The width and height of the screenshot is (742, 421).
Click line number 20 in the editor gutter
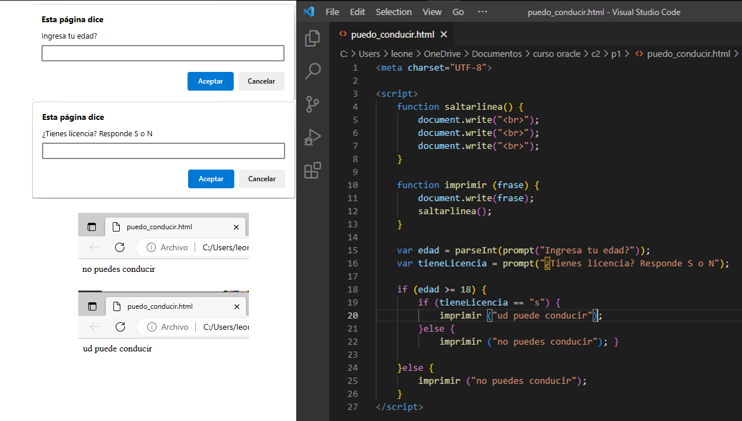353,316
